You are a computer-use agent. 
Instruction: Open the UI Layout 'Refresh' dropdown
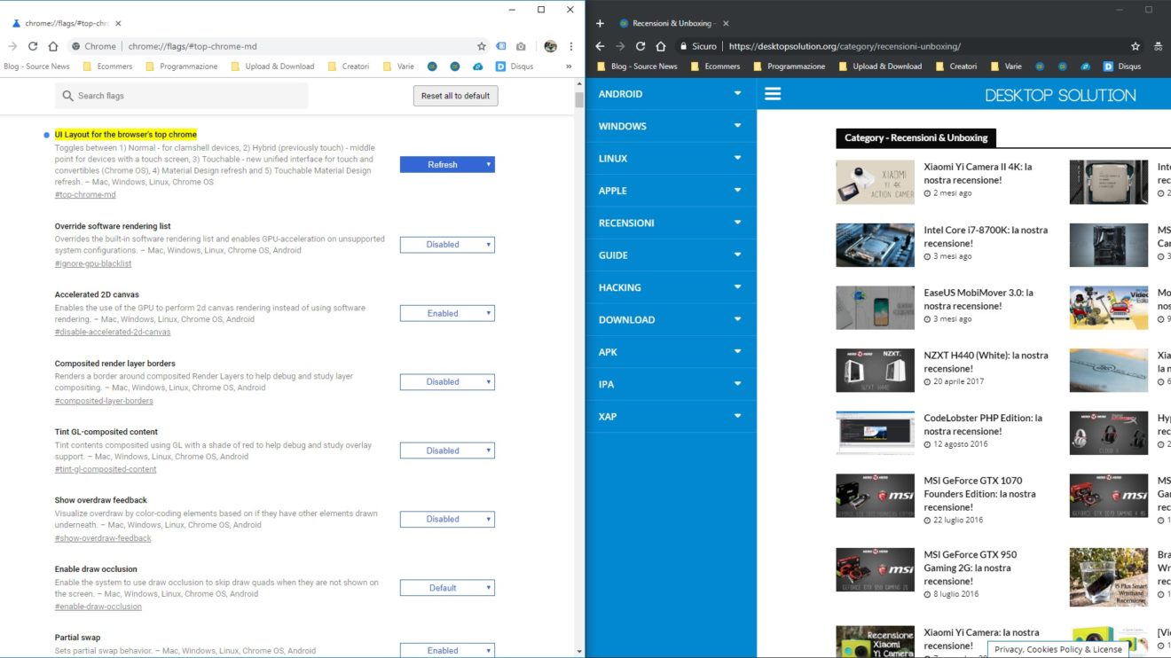pos(447,165)
